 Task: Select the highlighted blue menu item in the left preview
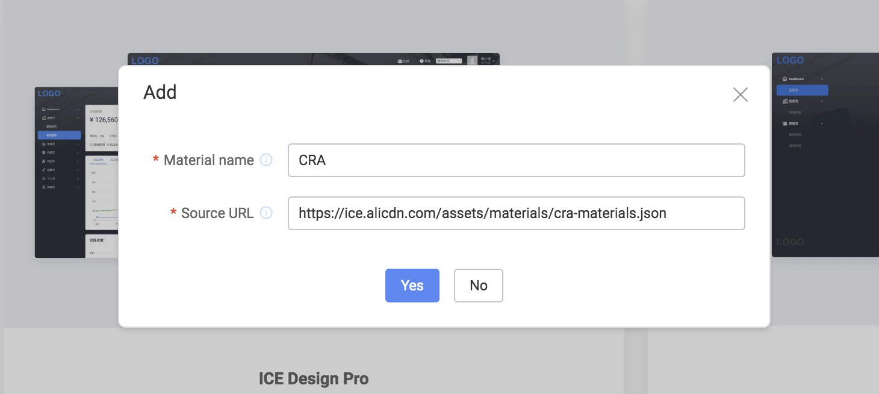click(59, 136)
